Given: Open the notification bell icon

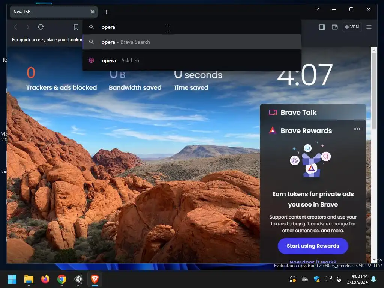Looking at the screenshot, I should click(x=374, y=279).
